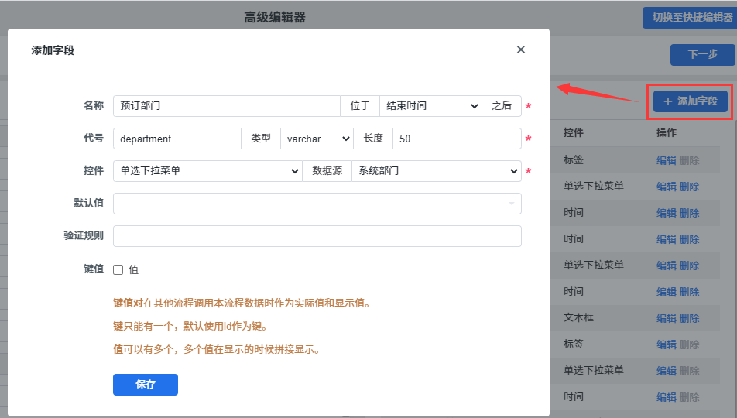Click the 长度 field containing 50
The height and width of the screenshot is (418, 737).
point(457,139)
